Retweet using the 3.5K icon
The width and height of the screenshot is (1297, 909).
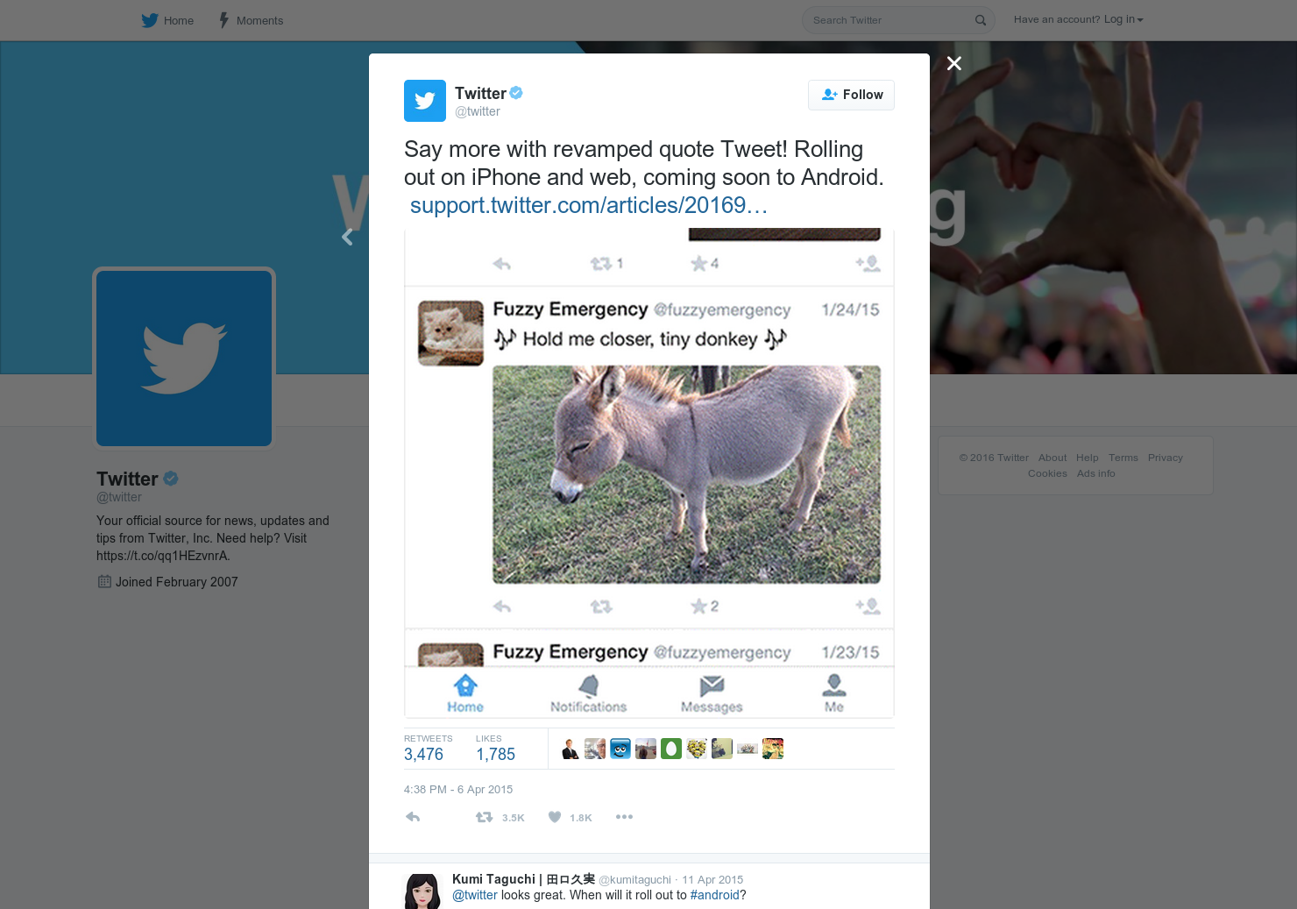click(x=484, y=817)
